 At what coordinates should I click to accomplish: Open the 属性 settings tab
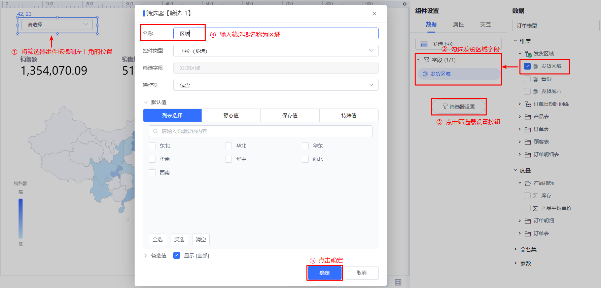(x=458, y=25)
